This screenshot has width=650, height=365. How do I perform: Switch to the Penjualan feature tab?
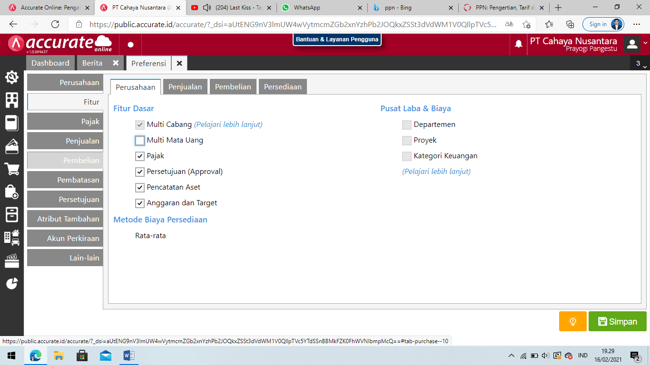click(185, 87)
